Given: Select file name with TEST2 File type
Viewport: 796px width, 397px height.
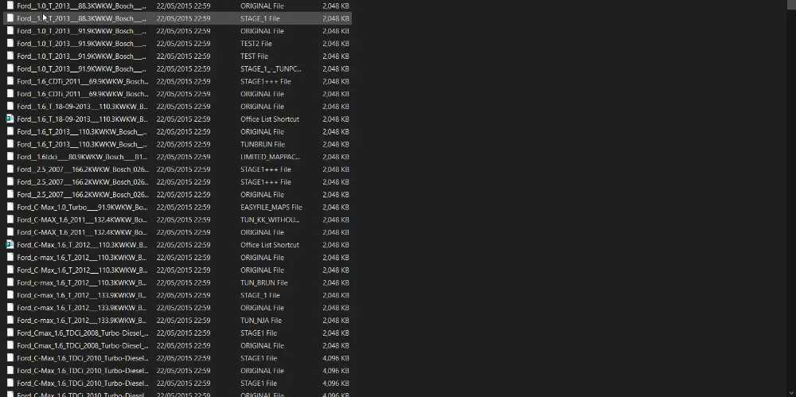Looking at the screenshot, I should 82,44.
